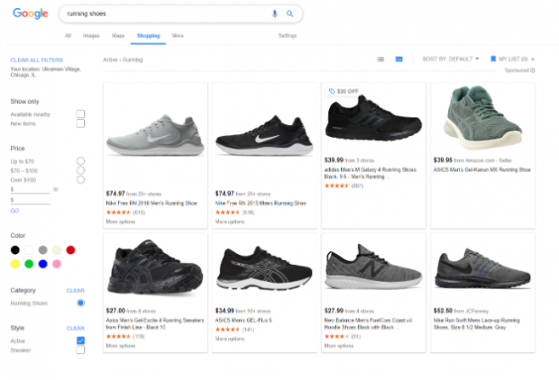Click the Google logo

31,14
